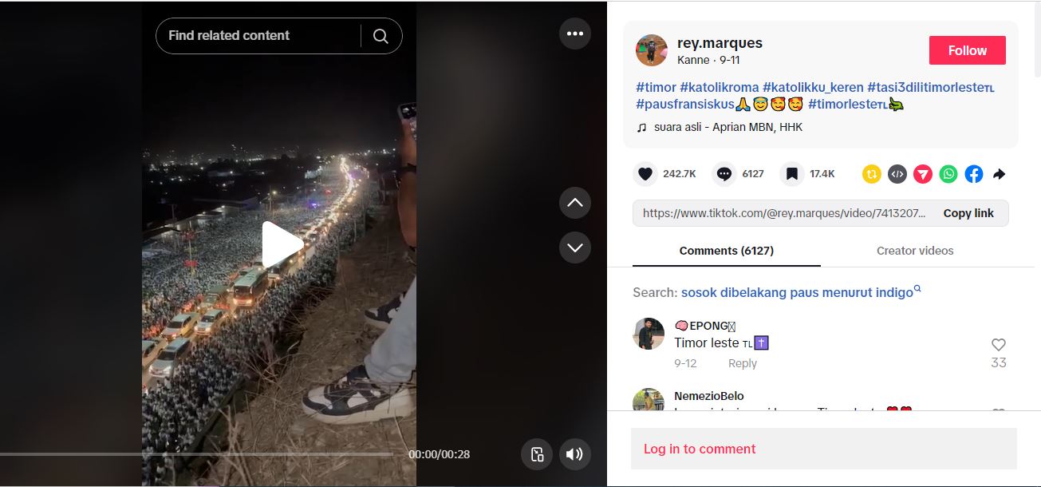Open the three-dots more options menu

pyautogui.click(x=575, y=34)
